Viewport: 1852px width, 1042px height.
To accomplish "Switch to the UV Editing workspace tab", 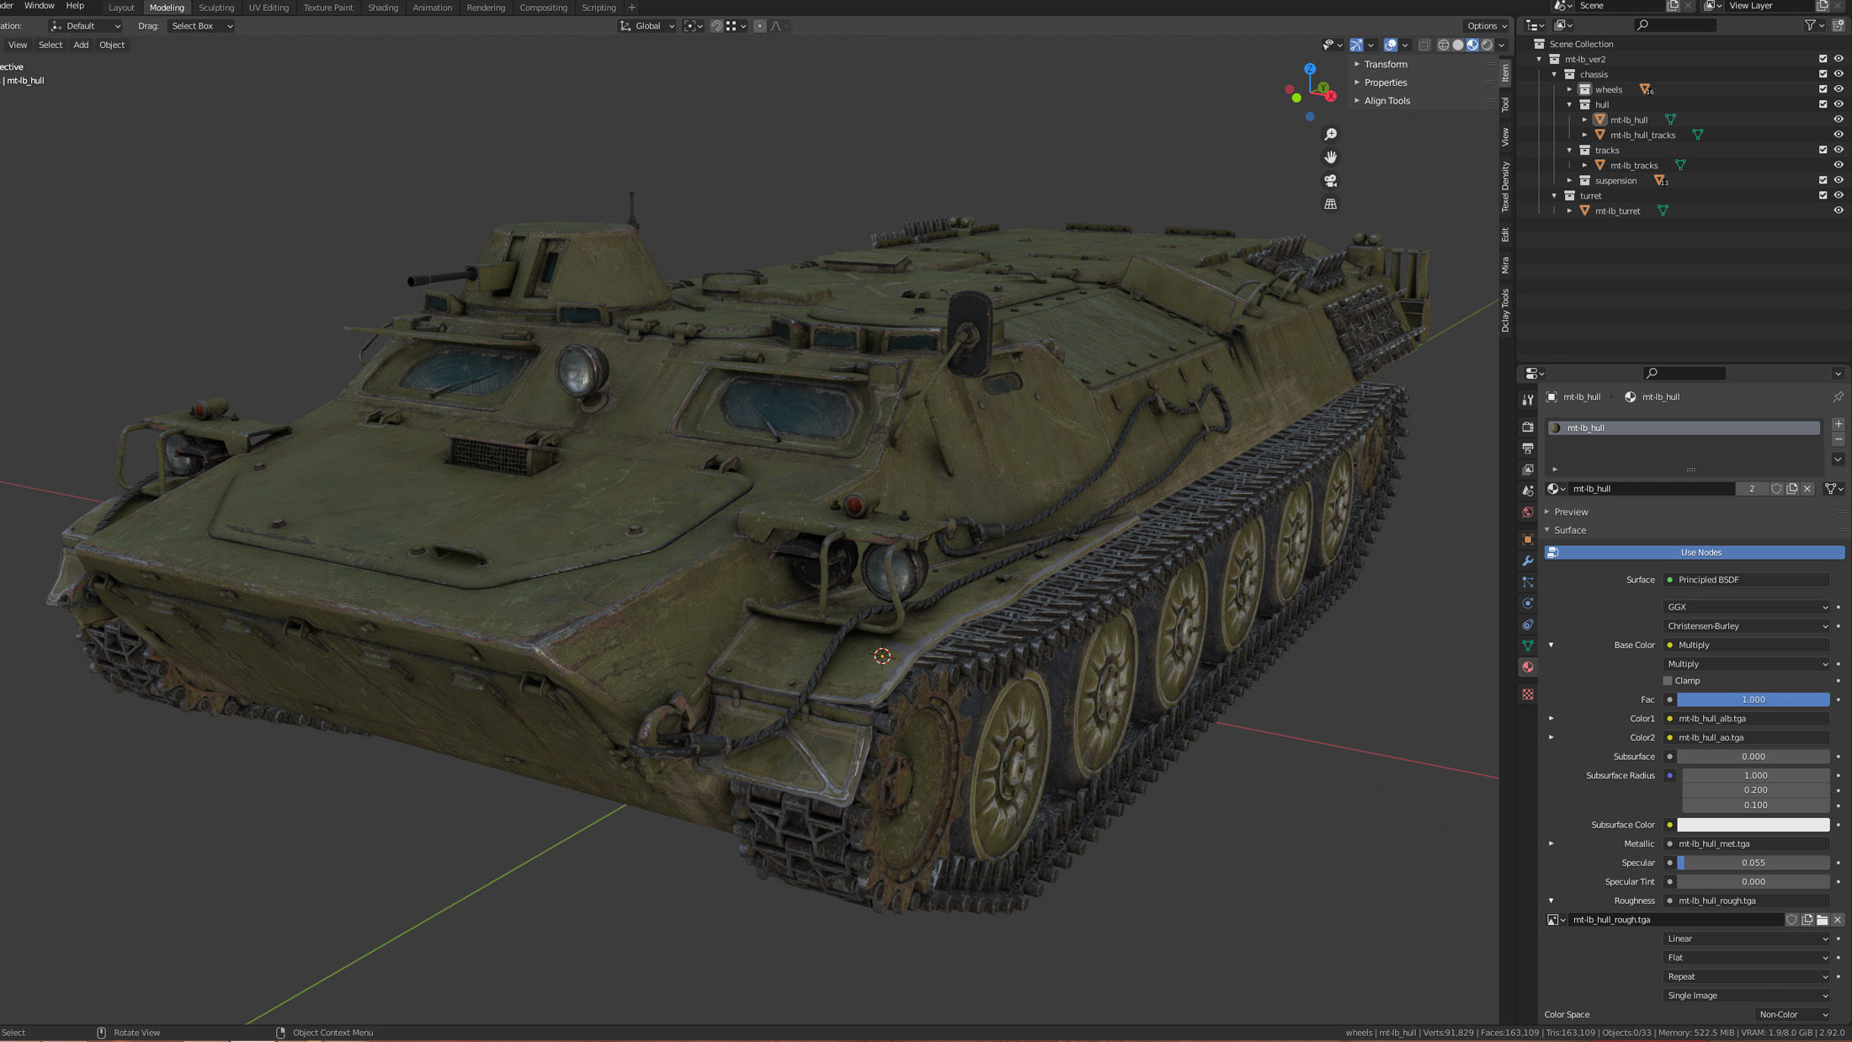I will (x=269, y=8).
